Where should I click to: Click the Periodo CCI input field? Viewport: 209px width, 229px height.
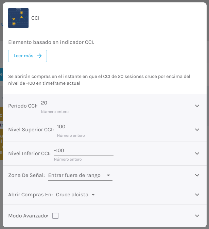pos(70,104)
